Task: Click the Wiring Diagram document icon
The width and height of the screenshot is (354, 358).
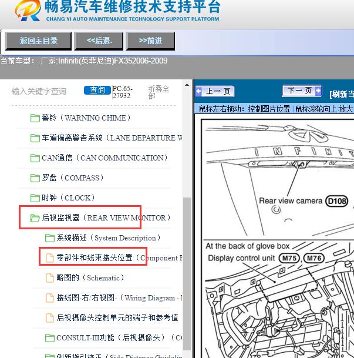Action: pos(50,297)
